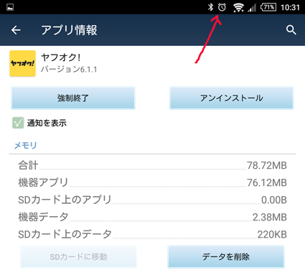This screenshot has width=305, height=275.
Task: Open search with the magnifier icon
Action: tap(291, 30)
